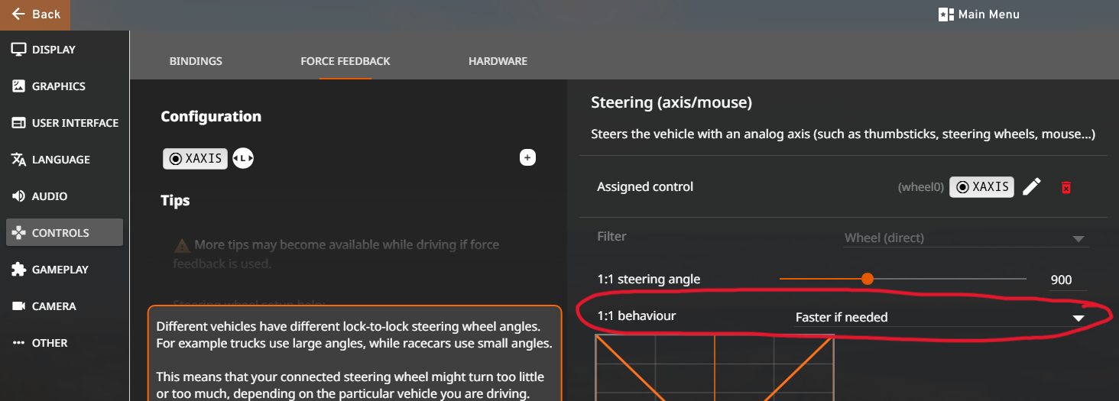Open Camera settings in the sidebar
The image size is (1119, 401).
[54, 306]
